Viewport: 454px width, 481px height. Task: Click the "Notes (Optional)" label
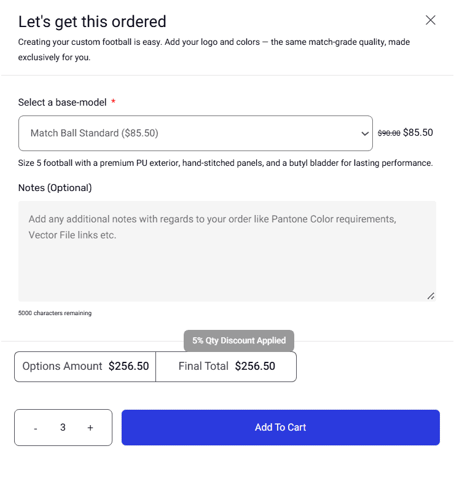pyautogui.click(x=55, y=188)
